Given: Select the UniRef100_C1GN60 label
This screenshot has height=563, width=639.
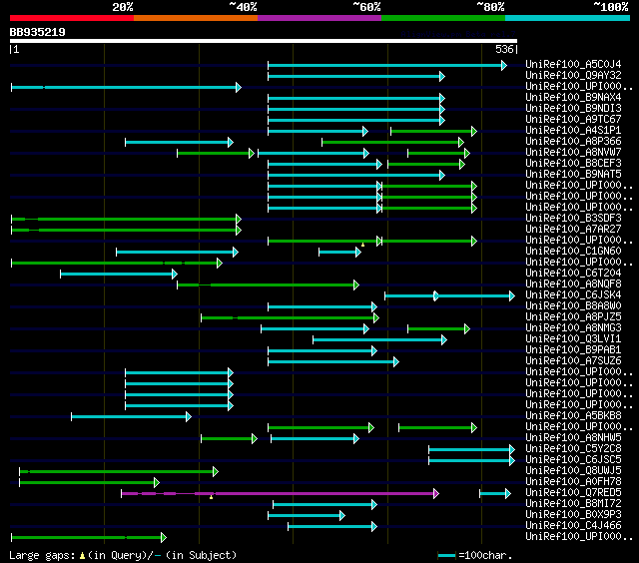Looking at the screenshot, I should [573, 252].
